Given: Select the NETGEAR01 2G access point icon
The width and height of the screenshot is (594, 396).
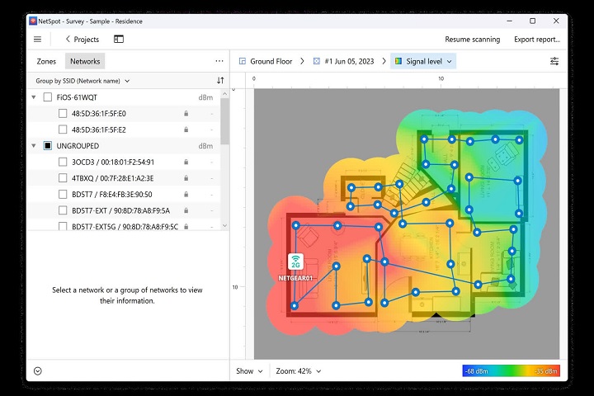Looking at the screenshot, I should coord(295,262).
